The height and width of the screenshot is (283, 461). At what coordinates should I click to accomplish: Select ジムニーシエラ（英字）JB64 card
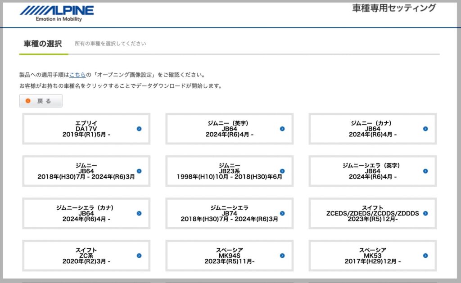pos(372,171)
